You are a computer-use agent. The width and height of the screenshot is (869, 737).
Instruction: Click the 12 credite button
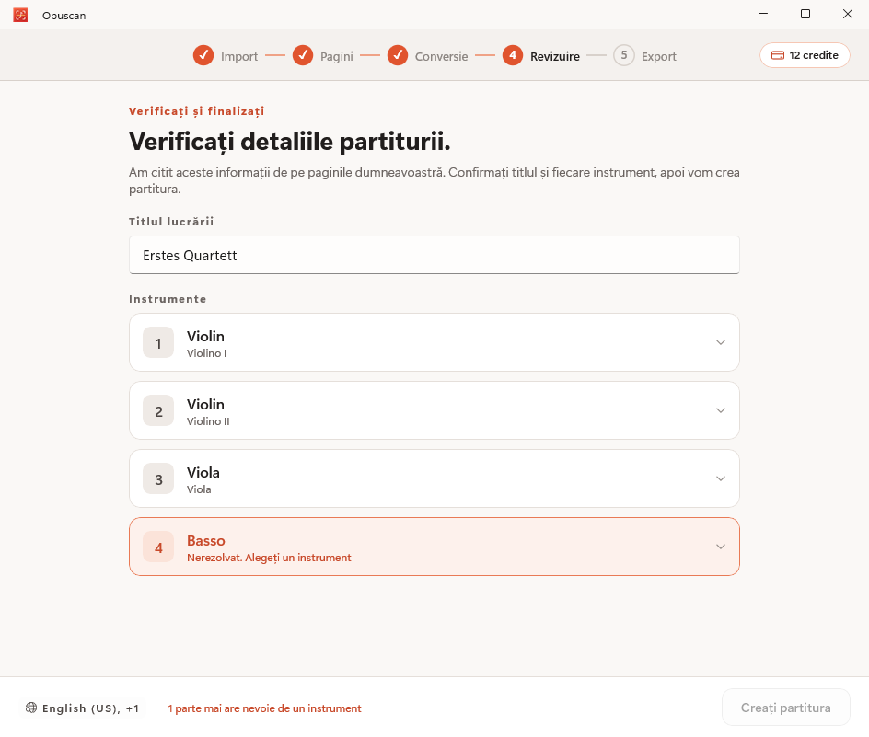pos(805,55)
